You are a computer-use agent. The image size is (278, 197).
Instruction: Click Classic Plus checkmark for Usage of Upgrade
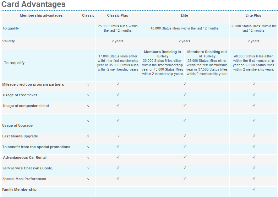point(118,121)
